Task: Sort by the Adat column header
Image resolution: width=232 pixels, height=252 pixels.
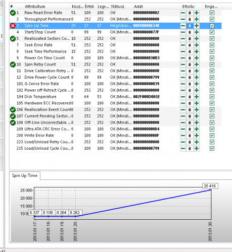Action: click(157, 7)
